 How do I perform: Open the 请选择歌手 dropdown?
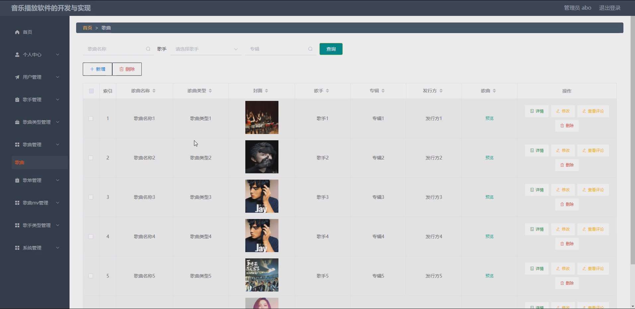pyautogui.click(x=206, y=49)
